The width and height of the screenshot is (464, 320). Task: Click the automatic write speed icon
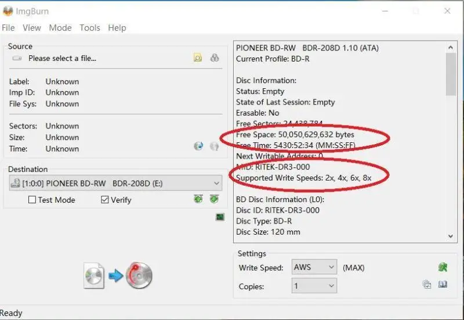(443, 267)
